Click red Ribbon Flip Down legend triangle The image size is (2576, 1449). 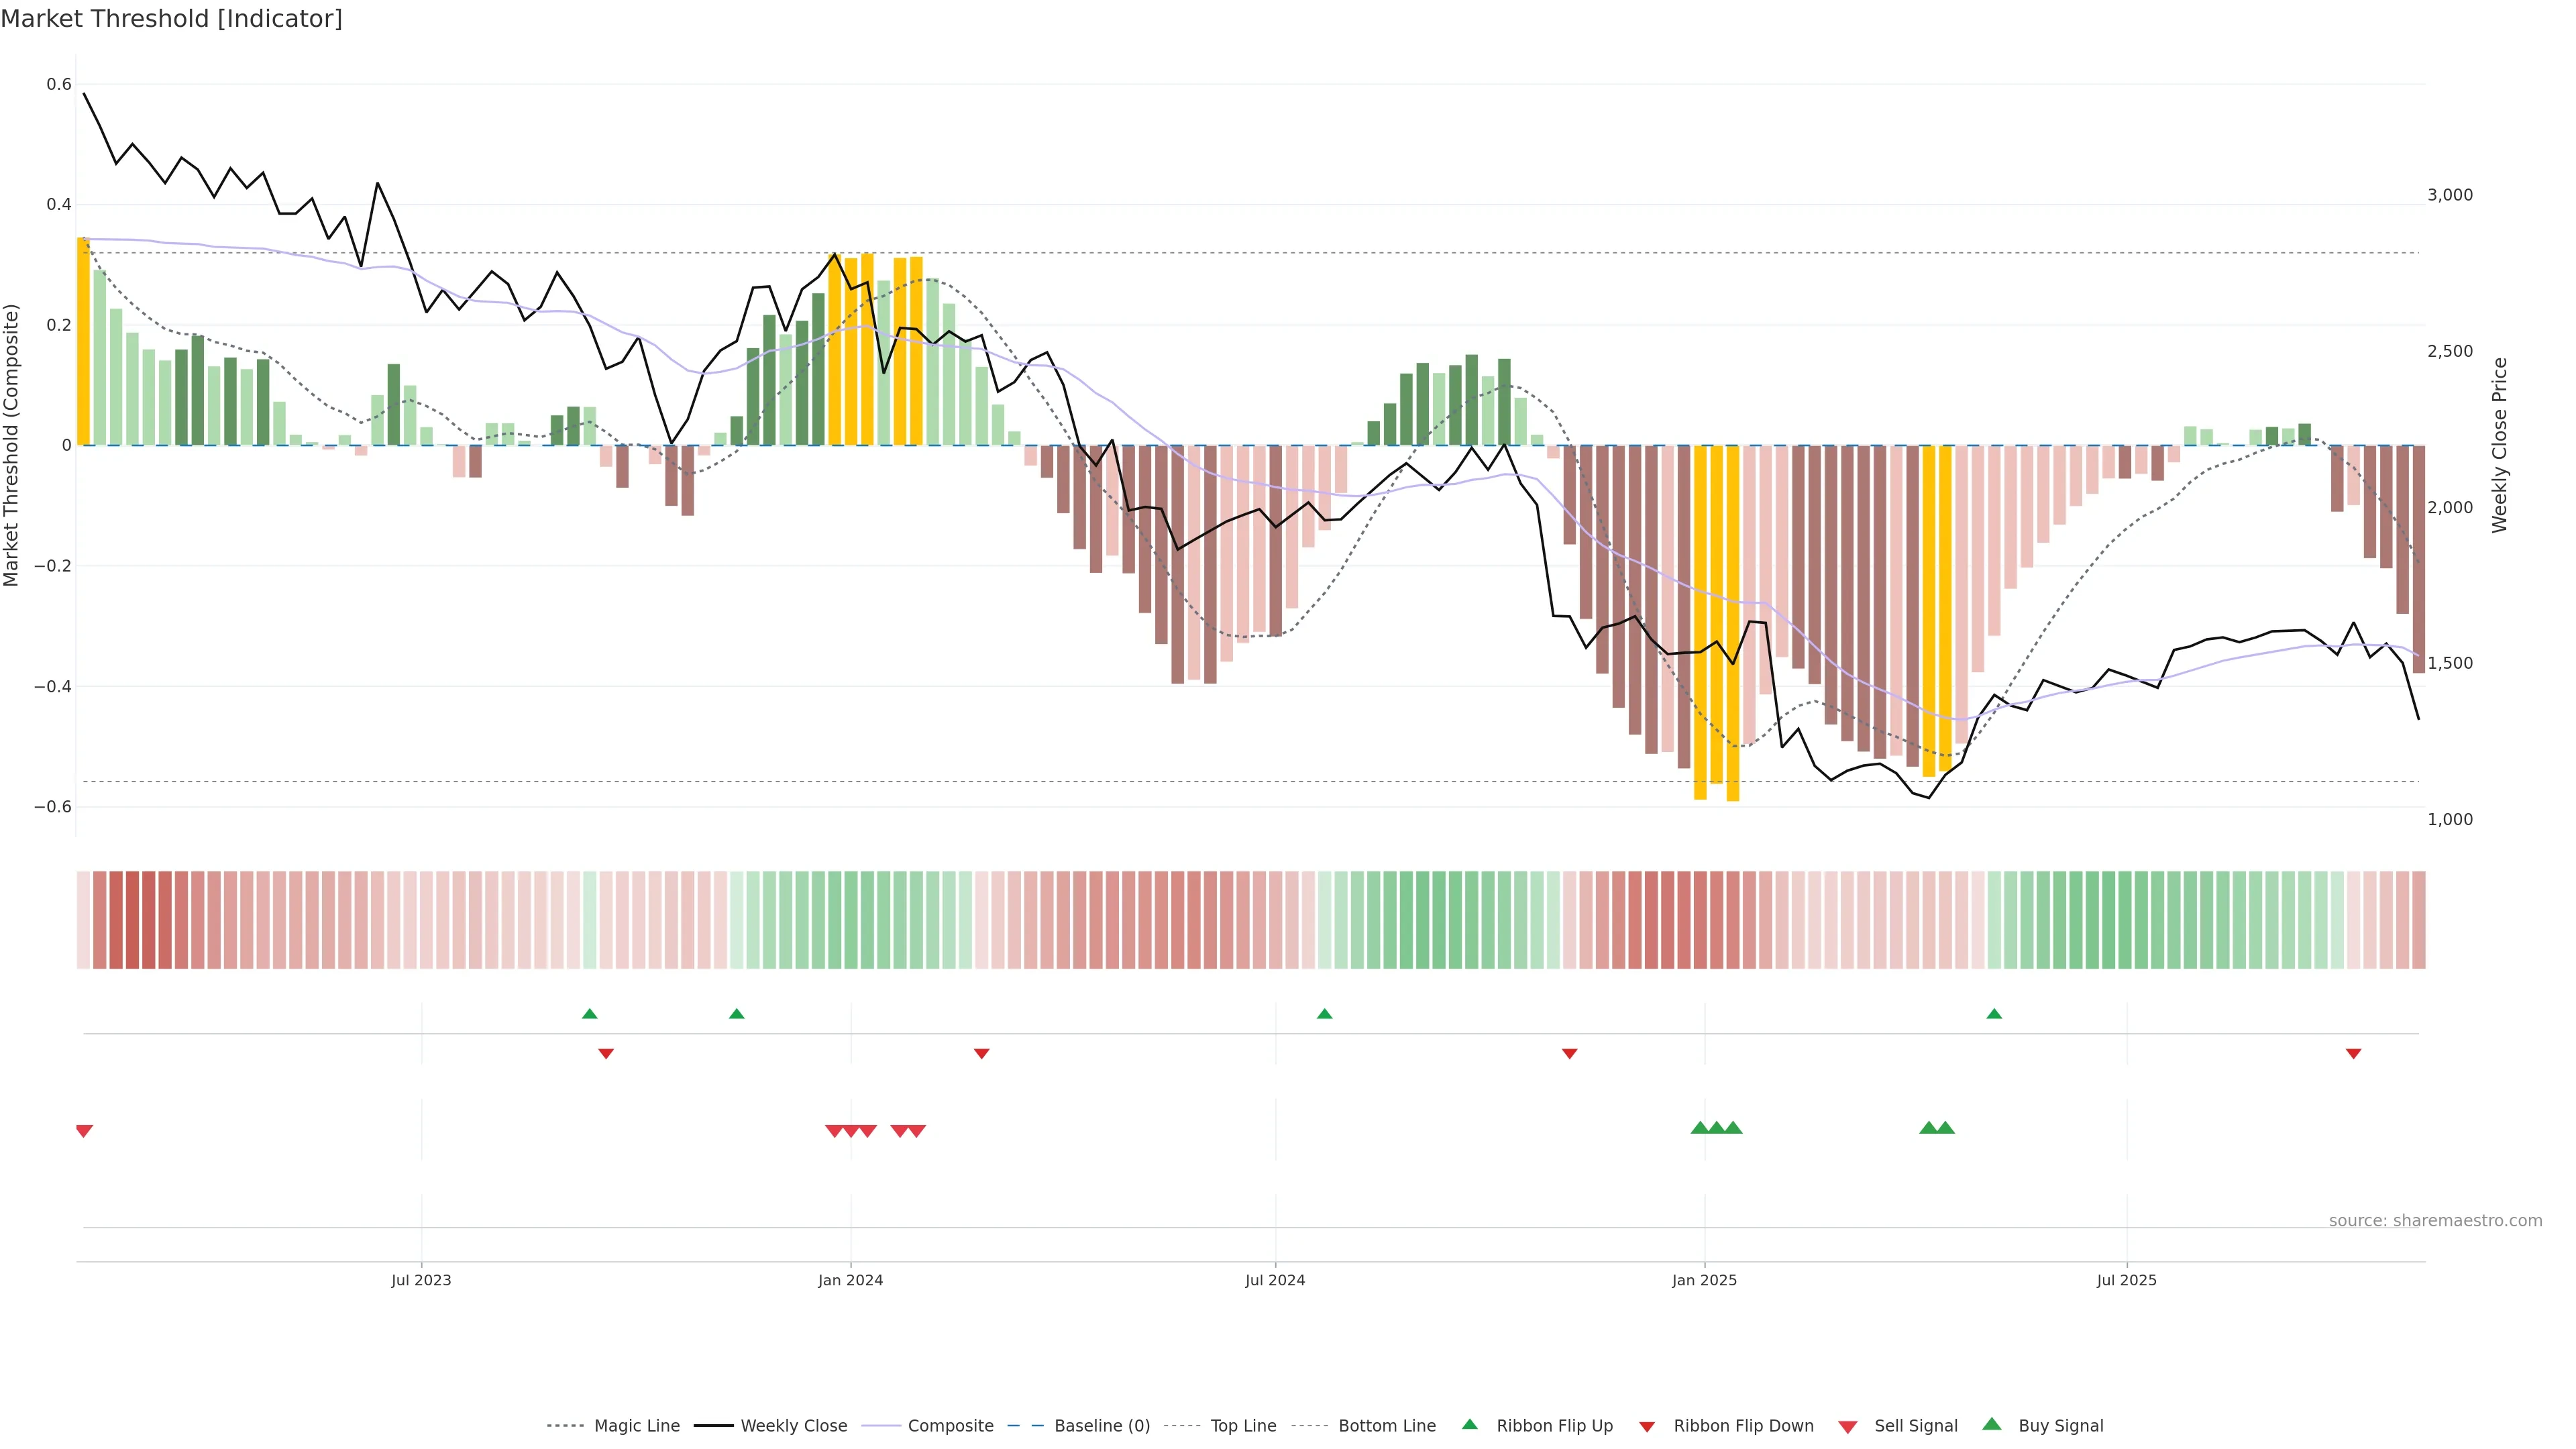click(1647, 1426)
